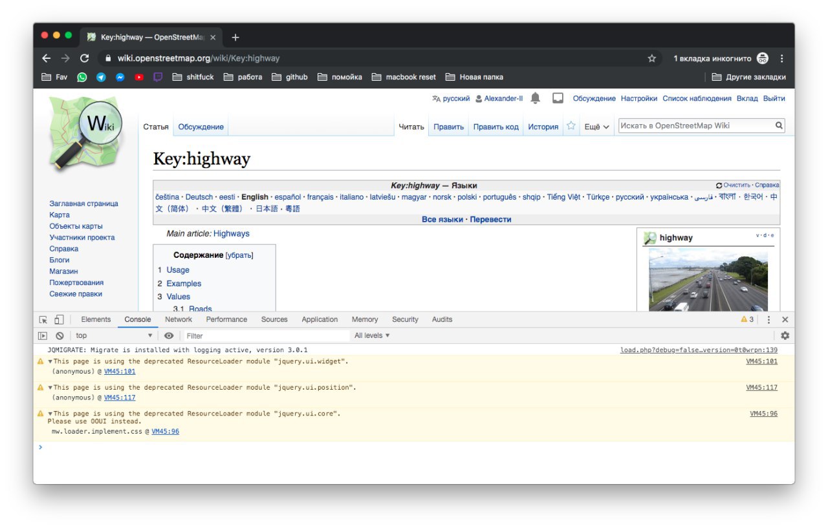Click the OpenStreetMap Wiki logo

click(85, 132)
